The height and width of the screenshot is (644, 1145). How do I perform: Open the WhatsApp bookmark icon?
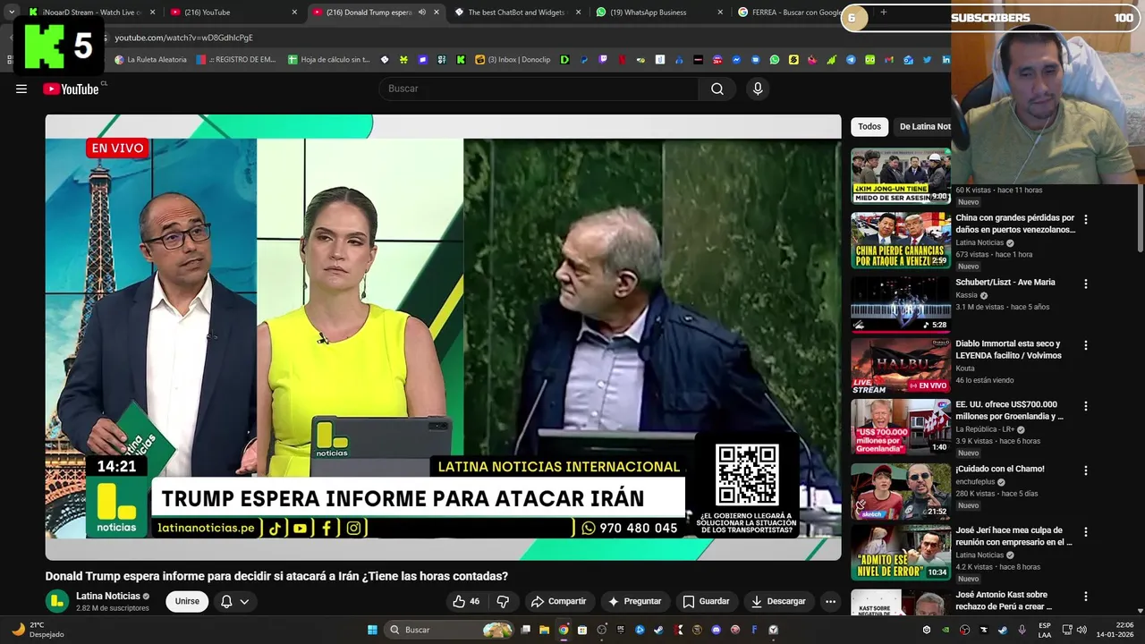point(775,60)
